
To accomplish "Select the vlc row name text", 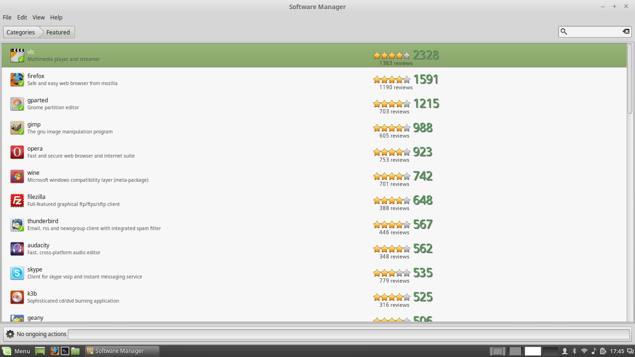I will pos(31,52).
